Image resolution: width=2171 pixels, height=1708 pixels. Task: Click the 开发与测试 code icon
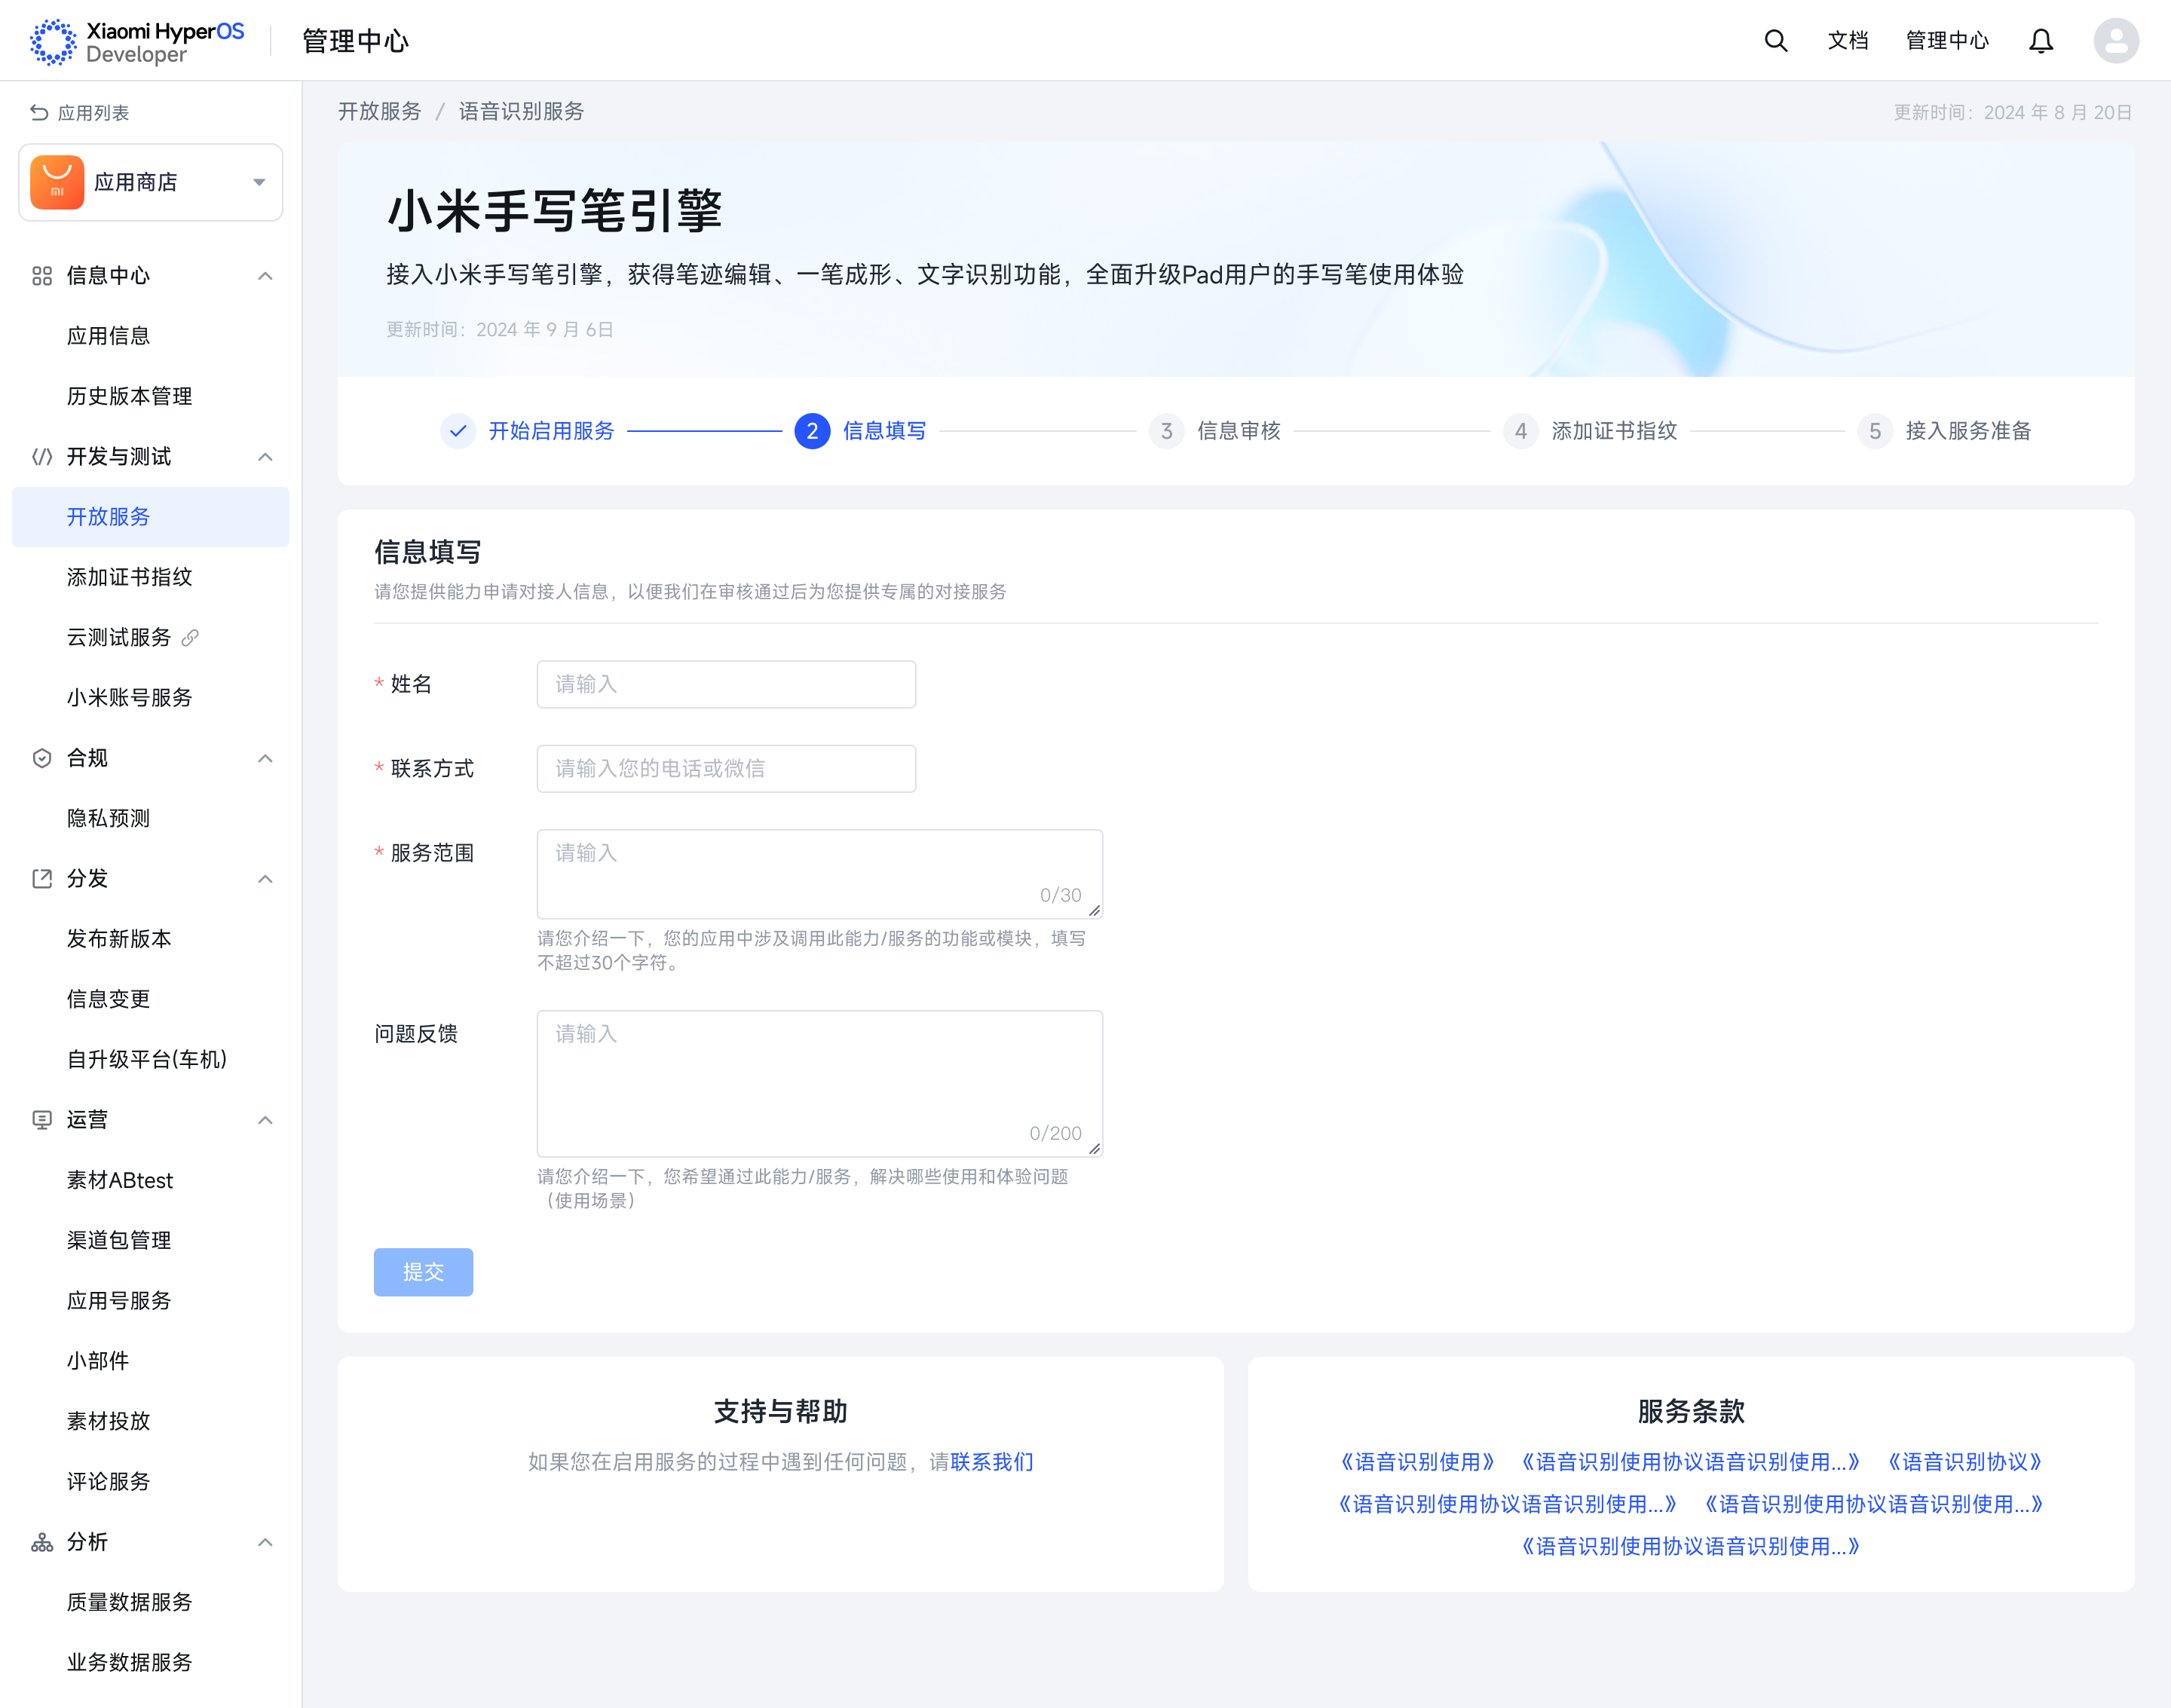click(x=42, y=457)
